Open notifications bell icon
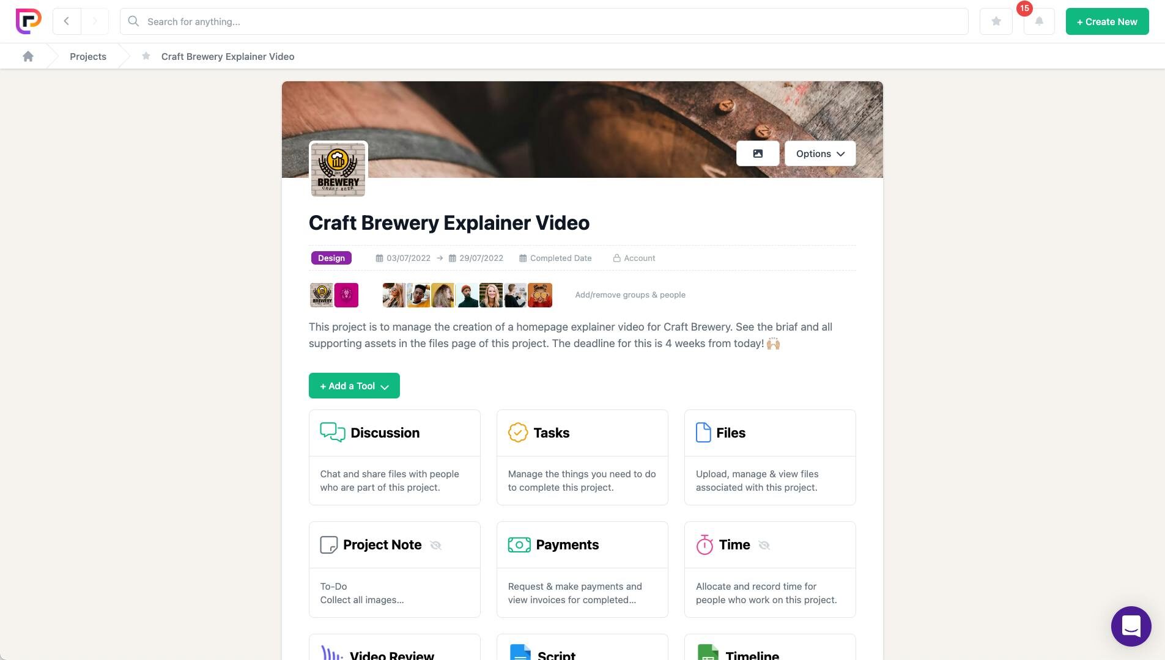 tap(1039, 21)
